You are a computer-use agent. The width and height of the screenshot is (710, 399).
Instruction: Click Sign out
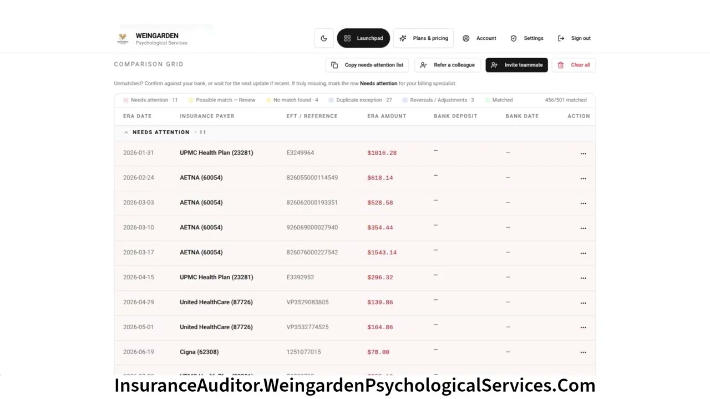[574, 38]
